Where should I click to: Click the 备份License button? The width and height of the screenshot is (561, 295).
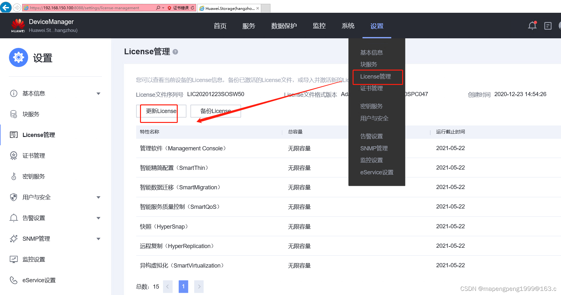215,111
